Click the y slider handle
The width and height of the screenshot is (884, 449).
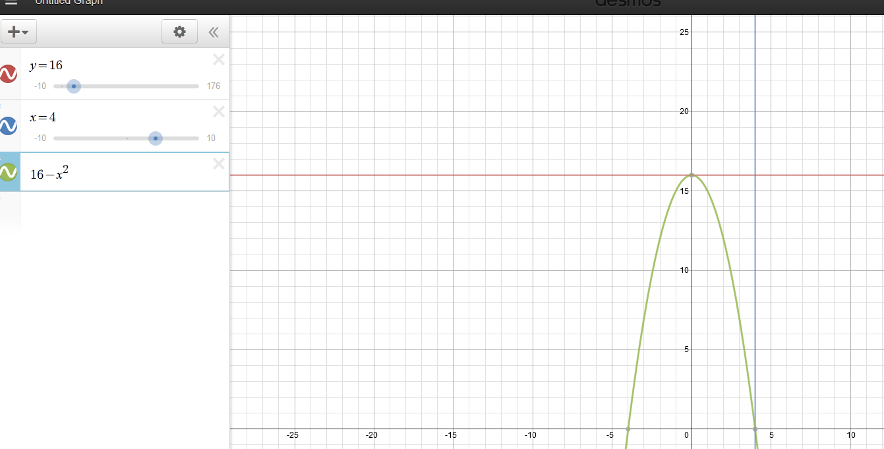74,86
